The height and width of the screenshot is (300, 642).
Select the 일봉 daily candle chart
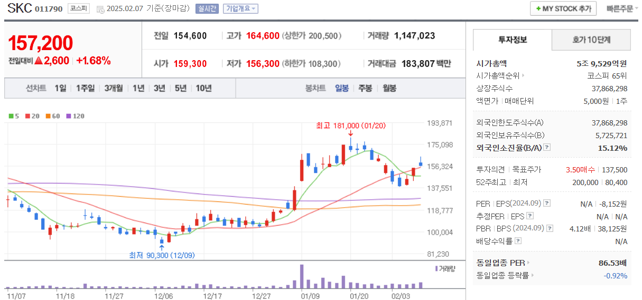[342, 88]
